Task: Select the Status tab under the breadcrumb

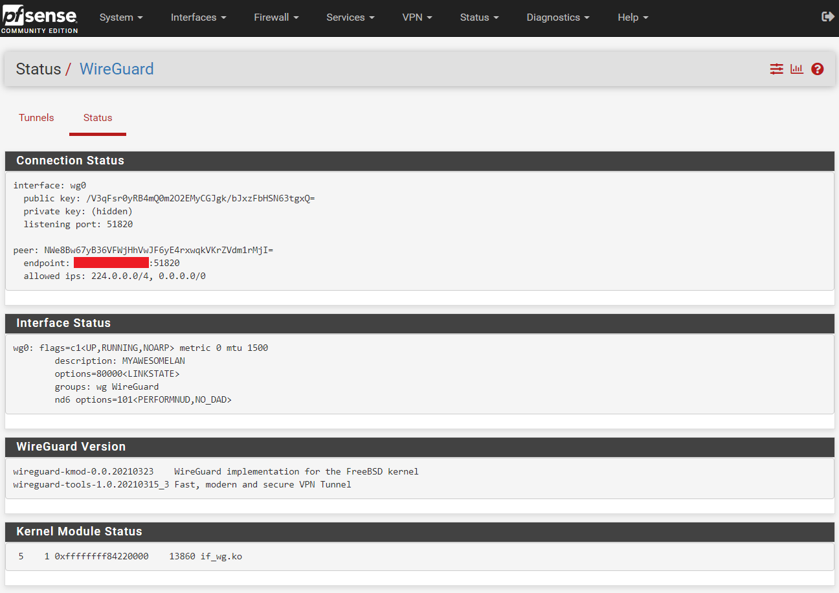Action: tap(98, 118)
